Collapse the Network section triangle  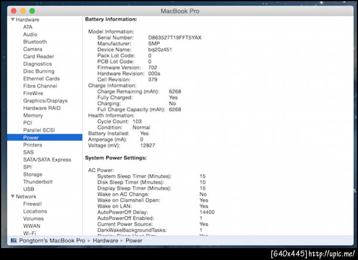[13, 196]
